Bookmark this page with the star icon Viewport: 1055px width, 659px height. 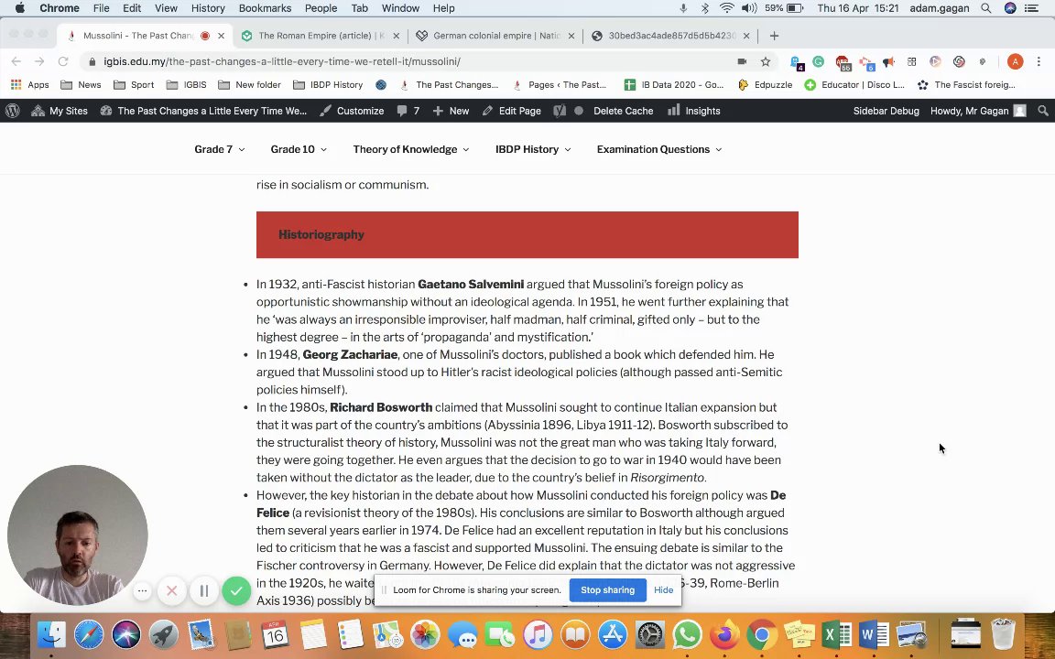tap(765, 61)
